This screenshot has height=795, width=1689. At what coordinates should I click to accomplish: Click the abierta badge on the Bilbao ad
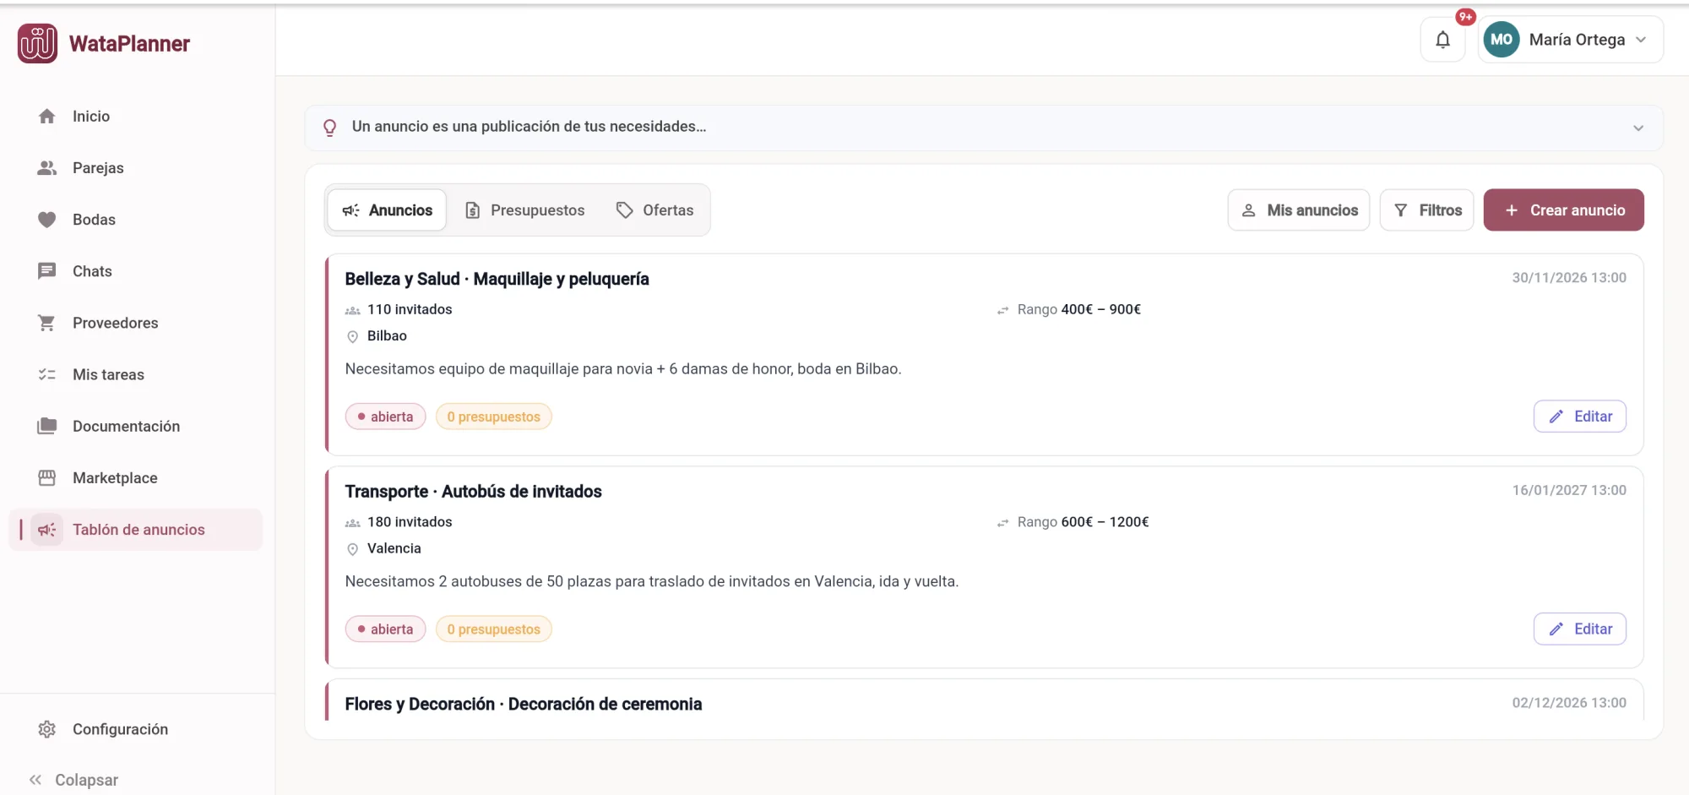(x=386, y=417)
